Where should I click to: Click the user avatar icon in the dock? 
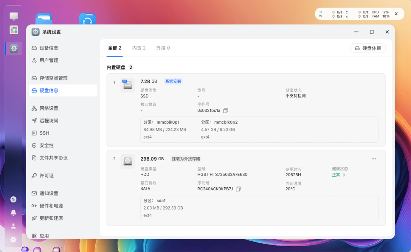coord(13,226)
